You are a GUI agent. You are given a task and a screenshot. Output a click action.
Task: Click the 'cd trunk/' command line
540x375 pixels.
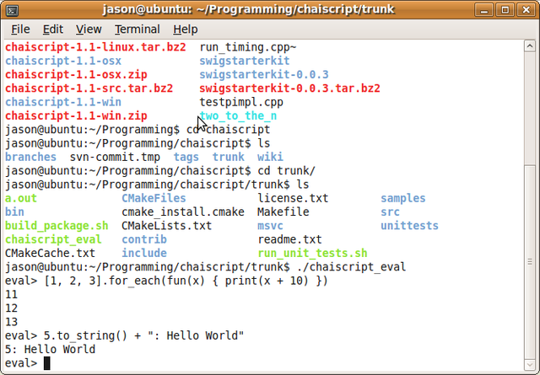click(x=160, y=170)
